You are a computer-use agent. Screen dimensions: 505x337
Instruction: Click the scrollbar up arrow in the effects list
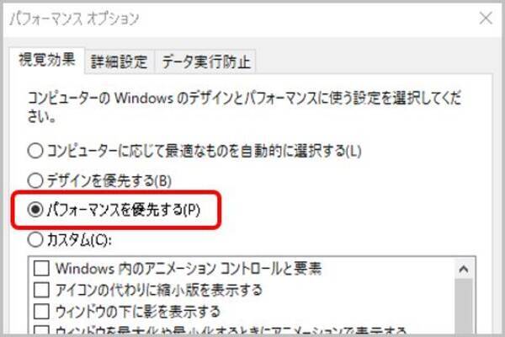pyautogui.click(x=464, y=269)
